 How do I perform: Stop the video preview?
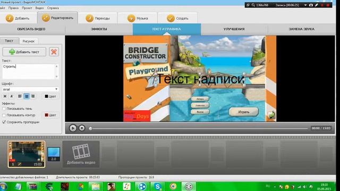tap(82, 128)
